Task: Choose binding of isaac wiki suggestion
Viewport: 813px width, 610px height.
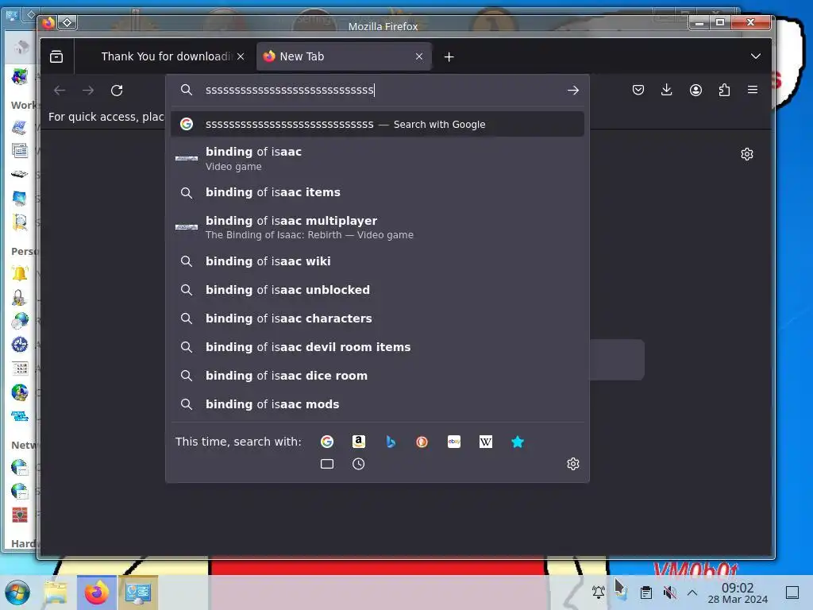Action: point(377,261)
